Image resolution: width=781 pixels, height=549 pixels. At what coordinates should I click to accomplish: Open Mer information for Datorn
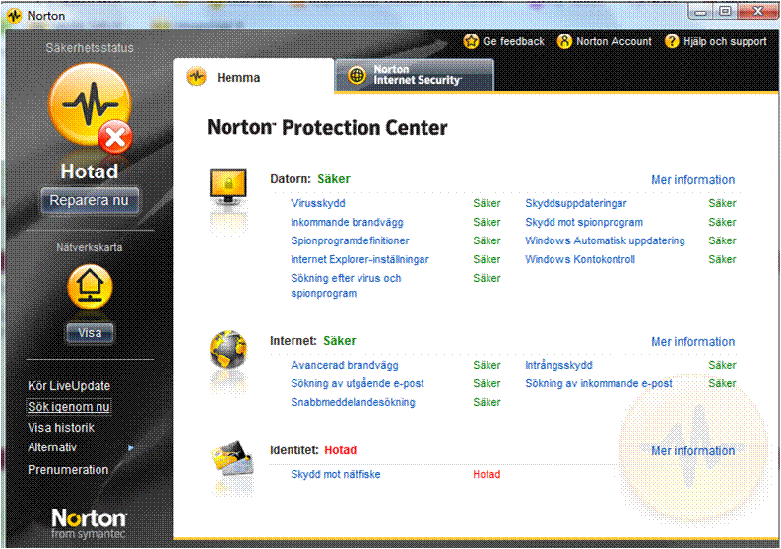tap(692, 180)
